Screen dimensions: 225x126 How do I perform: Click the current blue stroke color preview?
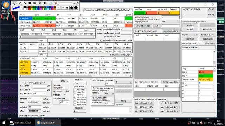click(x=16, y=8)
